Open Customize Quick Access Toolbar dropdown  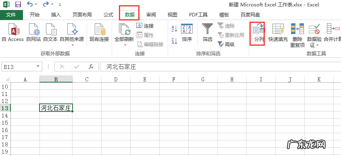coord(60,4)
